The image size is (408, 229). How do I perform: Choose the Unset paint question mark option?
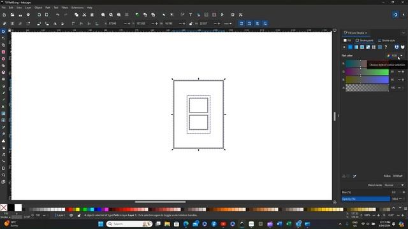click(386, 47)
